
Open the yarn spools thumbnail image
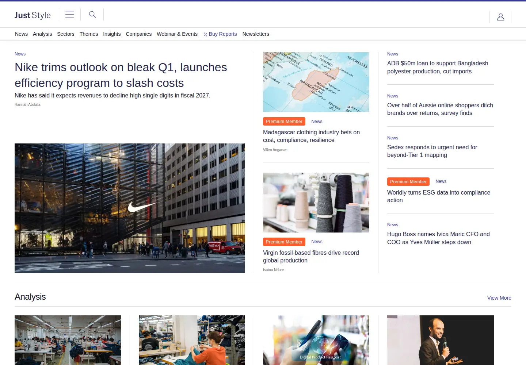point(316,203)
